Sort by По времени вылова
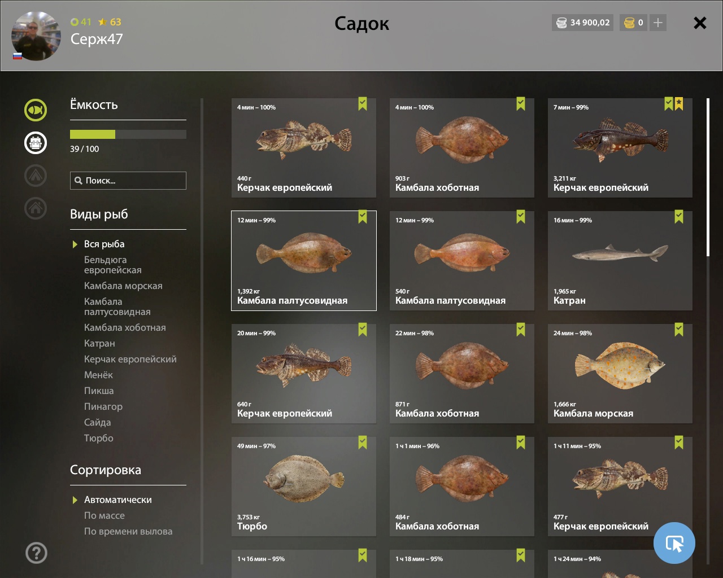This screenshot has height=578, width=723. 128,531
